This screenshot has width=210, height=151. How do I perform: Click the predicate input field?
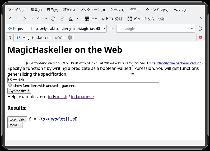(83, 80)
